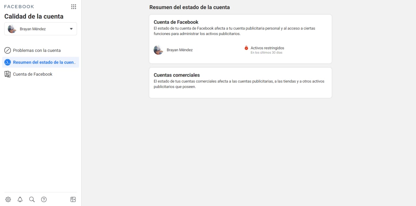The height and width of the screenshot is (206, 416).
Task: Open the settings gear icon
Action: coord(8,200)
